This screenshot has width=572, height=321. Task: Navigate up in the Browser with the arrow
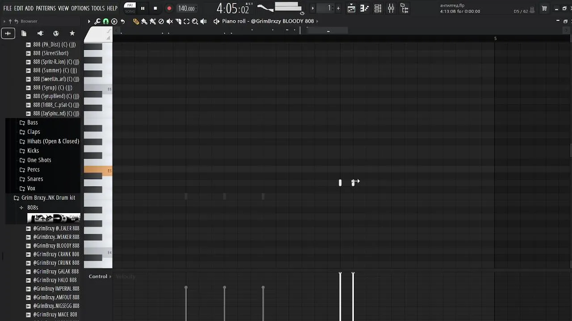[x=10, y=21]
